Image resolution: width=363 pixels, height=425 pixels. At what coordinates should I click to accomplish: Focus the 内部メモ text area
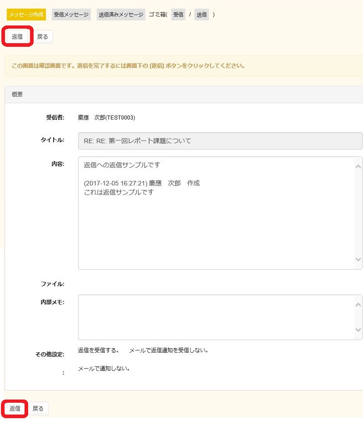(x=216, y=317)
